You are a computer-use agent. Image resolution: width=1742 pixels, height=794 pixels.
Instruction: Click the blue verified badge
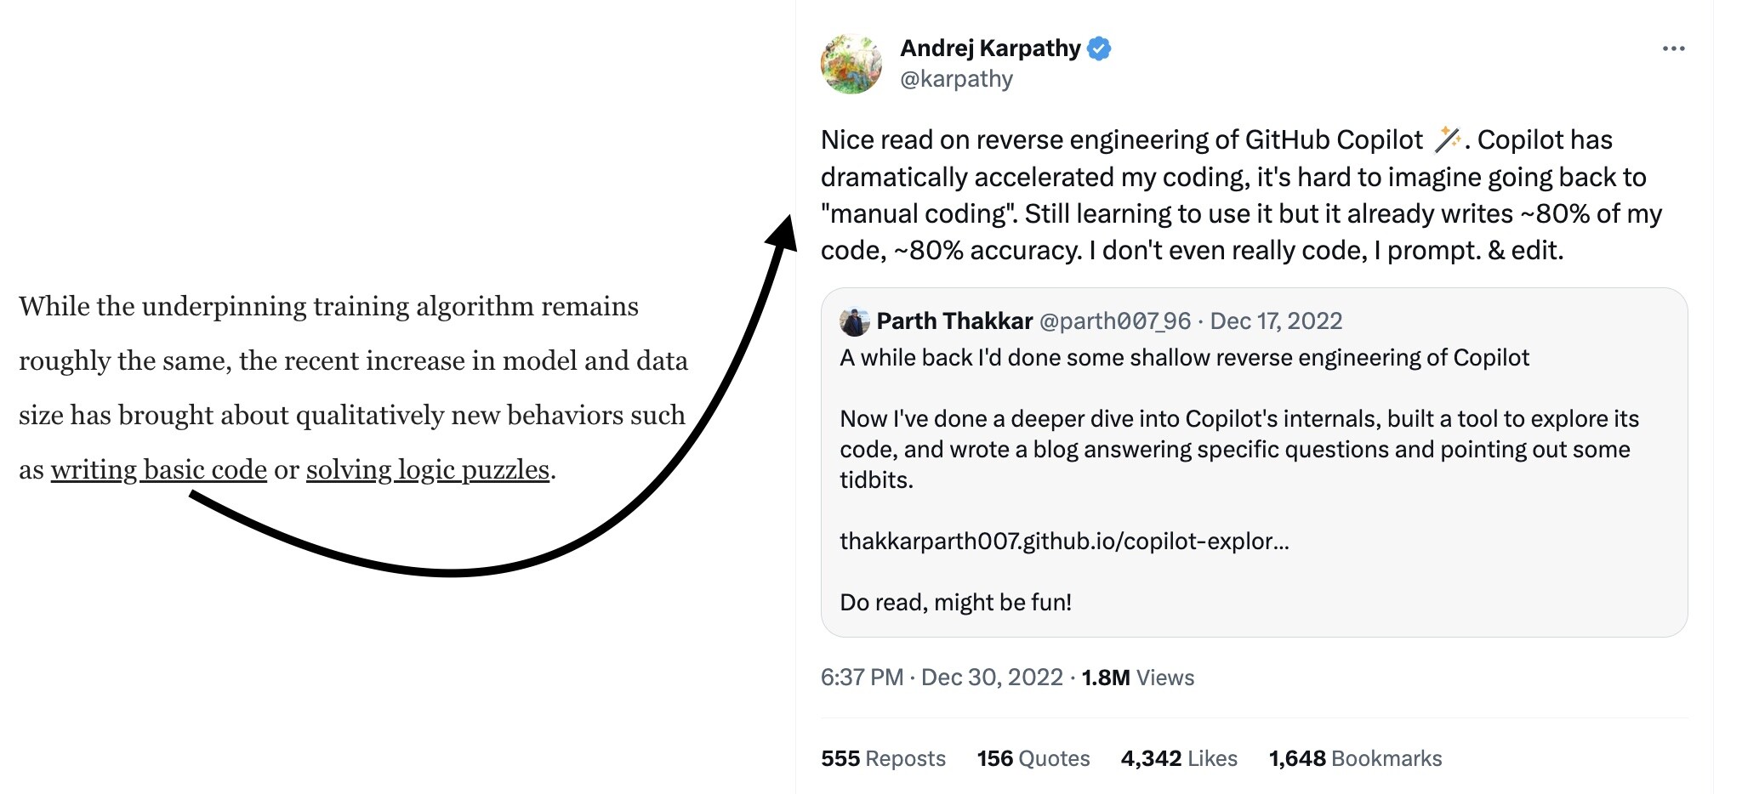[x=1099, y=48]
